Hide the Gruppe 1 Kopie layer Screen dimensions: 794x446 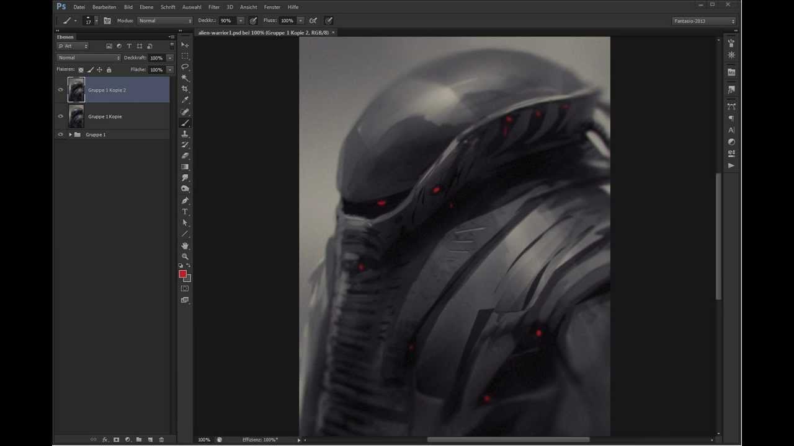[x=60, y=116]
